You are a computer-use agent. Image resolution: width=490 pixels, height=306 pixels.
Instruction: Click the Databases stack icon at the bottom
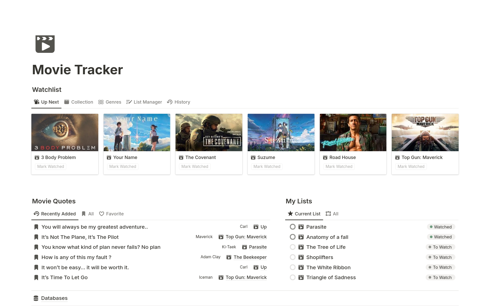coord(36,298)
